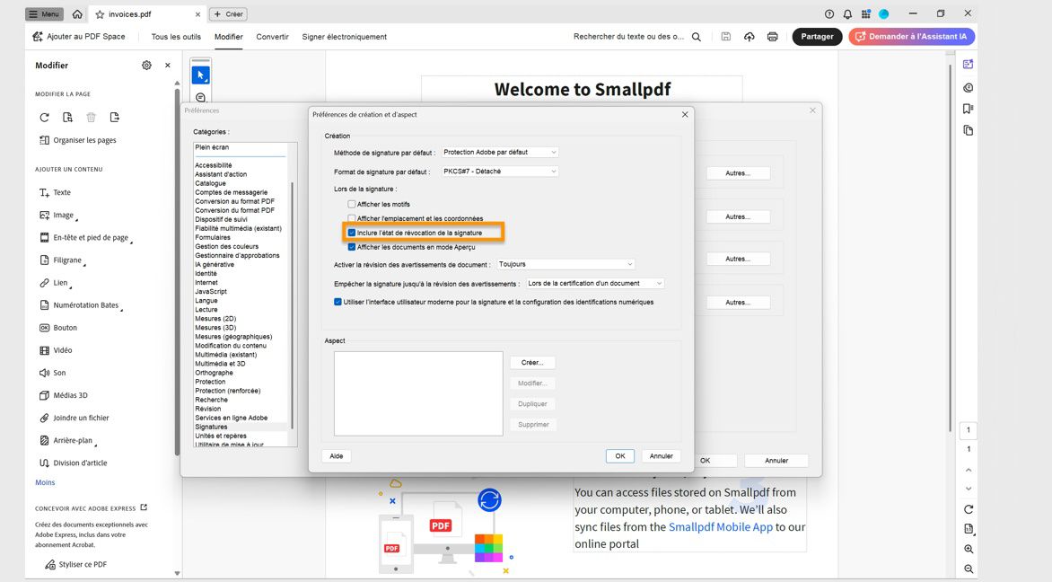Select the Modifier tab

(229, 37)
